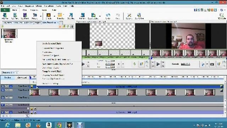Viewport: 227px width, 128px height.
Task: Click the Undo toolbar icon
Action: pyautogui.click(x=108, y=16)
